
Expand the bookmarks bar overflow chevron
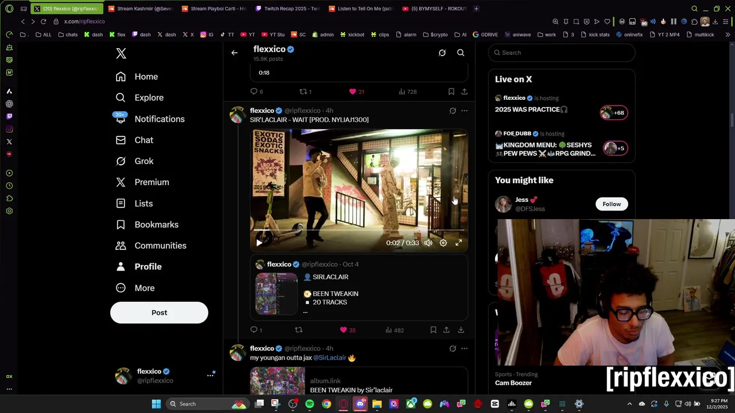coord(728,34)
